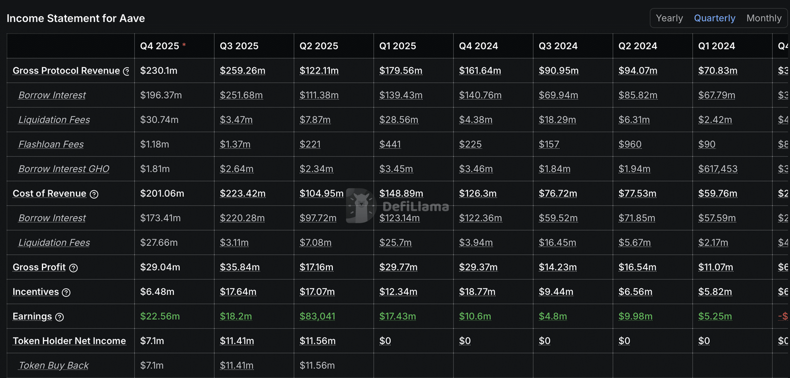Image resolution: width=790 pixels, height=378 pixels.
Task: Click the Token Holder Net Income label
Action: (x=69, y=341)
